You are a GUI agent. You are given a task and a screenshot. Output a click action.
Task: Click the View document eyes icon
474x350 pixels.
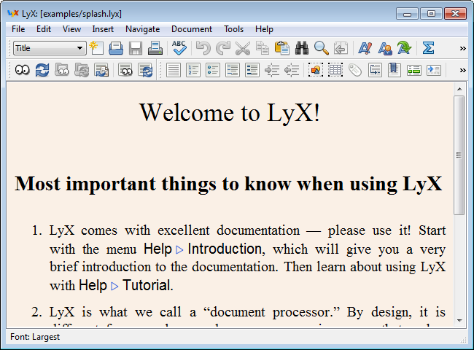click(x=23, y=70)
